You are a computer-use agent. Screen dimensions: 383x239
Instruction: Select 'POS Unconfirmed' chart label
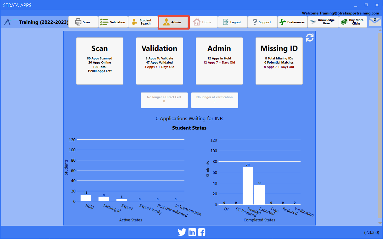coord(172,211)
